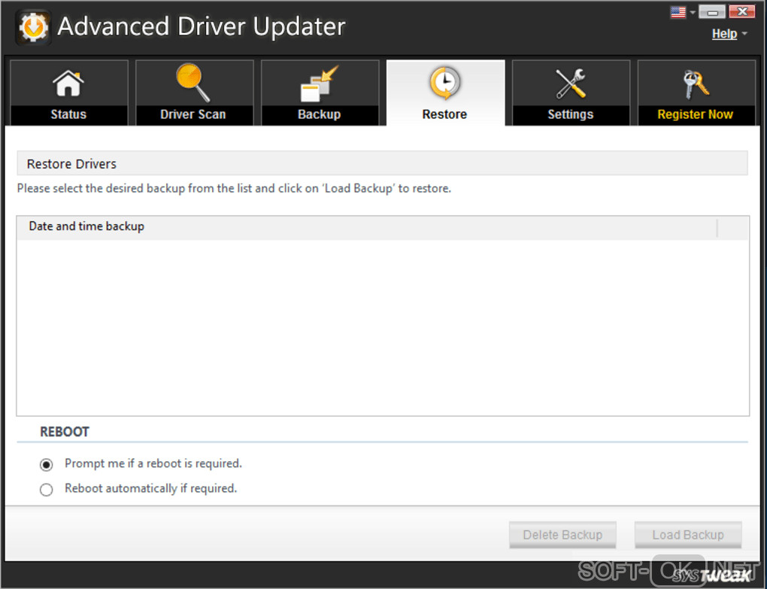Click the Advanced Driver Updater gear logo
767x589 pixels.
[x=33, y=27]
